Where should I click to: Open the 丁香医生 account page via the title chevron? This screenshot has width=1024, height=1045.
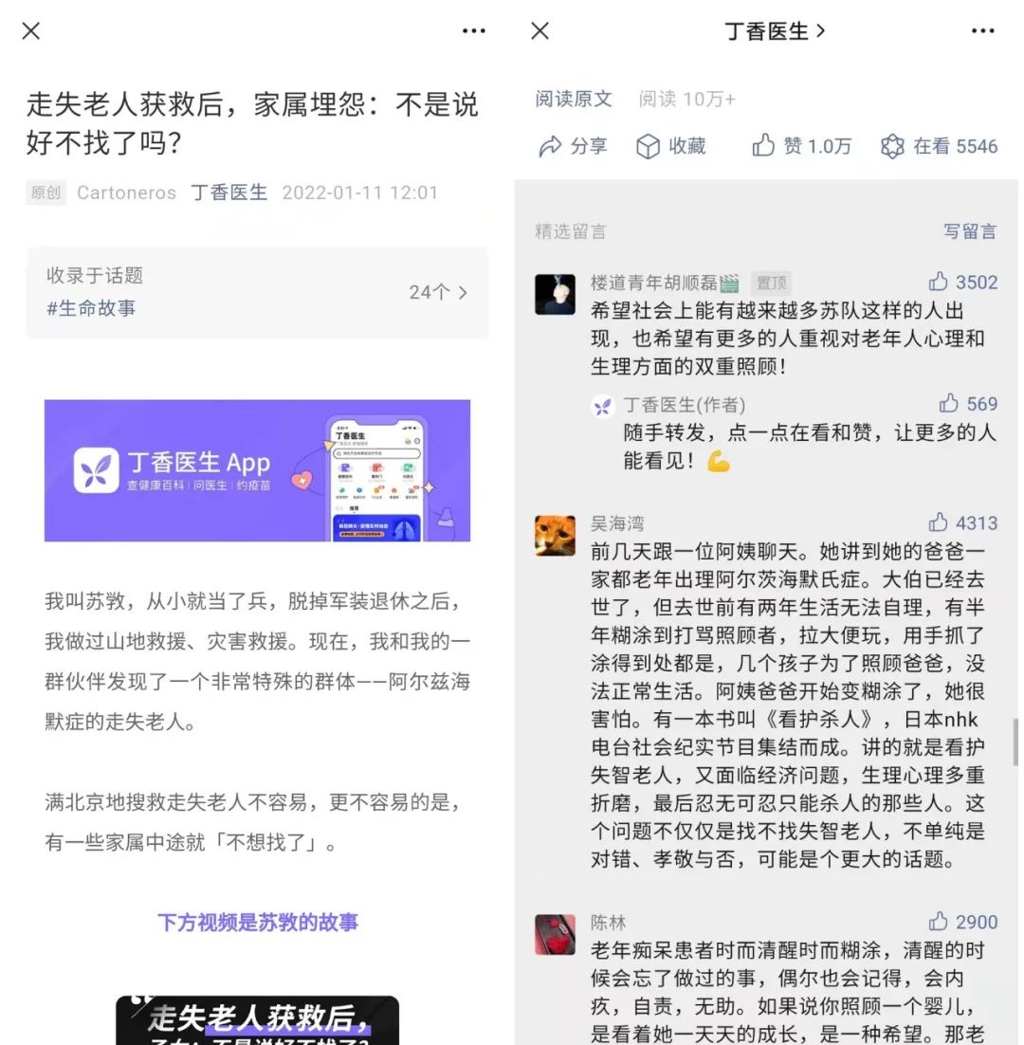pos(820,30)
